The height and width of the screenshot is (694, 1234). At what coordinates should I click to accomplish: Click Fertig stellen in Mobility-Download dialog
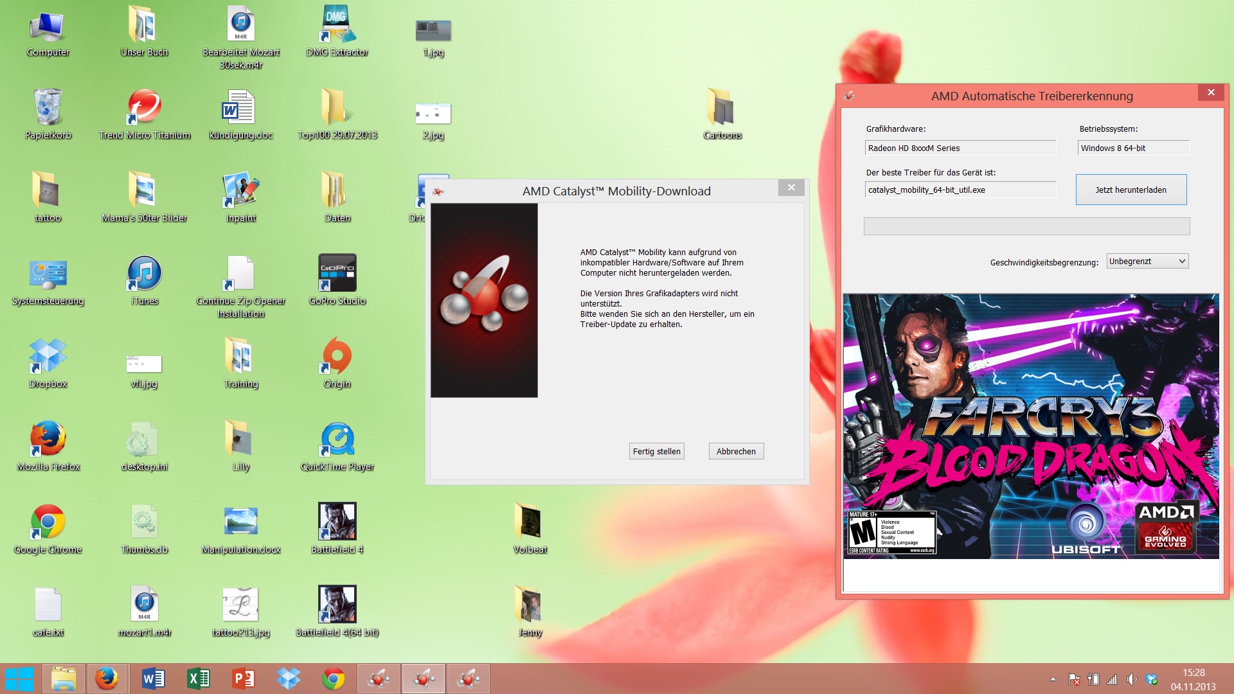click(x=656, y=451)
